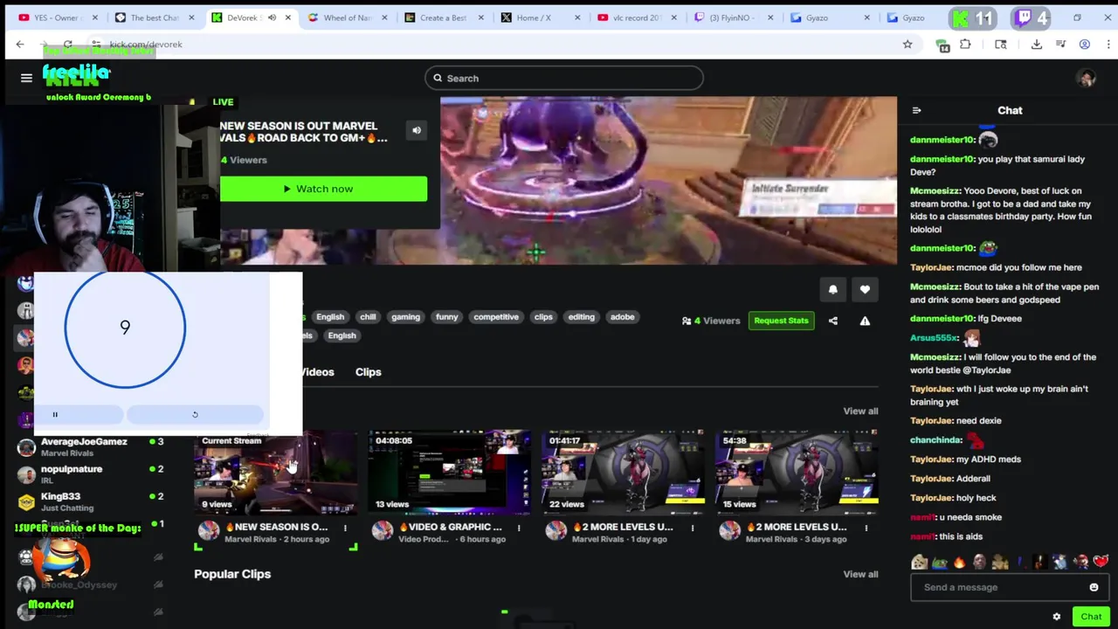Click the Watch now button
The image size is (1118, 629).
pos(323,189)
